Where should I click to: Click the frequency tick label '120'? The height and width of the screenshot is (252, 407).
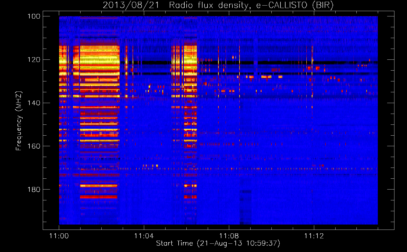coord(34,60)
